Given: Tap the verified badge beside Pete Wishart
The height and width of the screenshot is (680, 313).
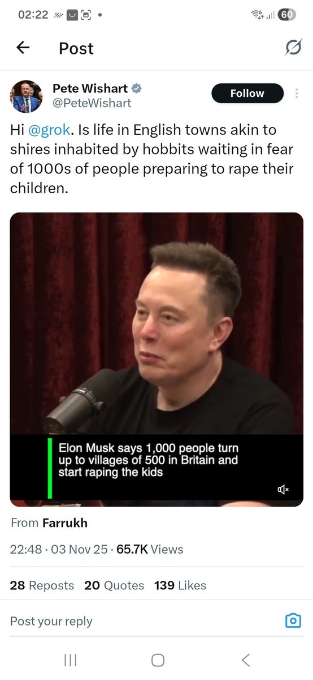Looking at the screenshot, I should point(137,88).
